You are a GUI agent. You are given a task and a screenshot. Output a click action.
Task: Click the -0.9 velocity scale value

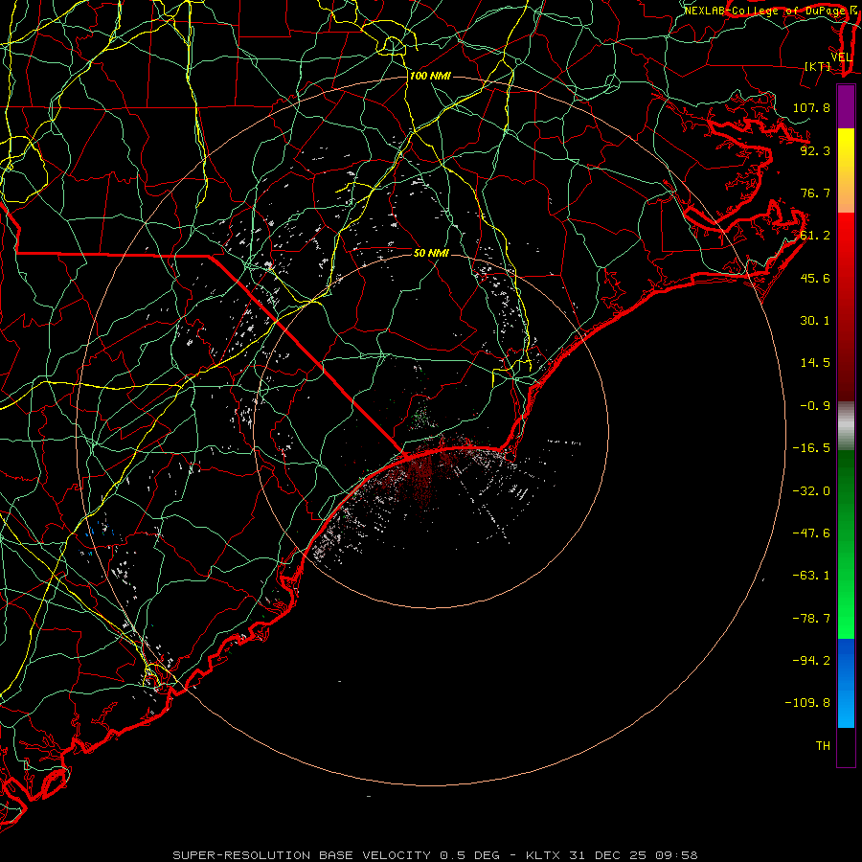point(815,406)
